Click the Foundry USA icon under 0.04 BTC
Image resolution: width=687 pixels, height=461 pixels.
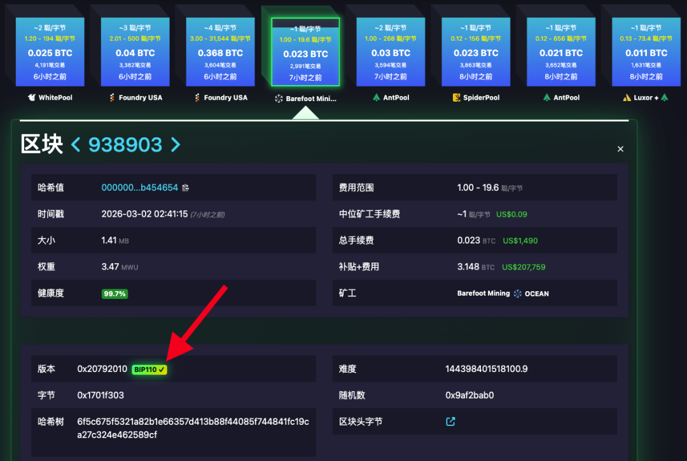[x=112, y=97]
